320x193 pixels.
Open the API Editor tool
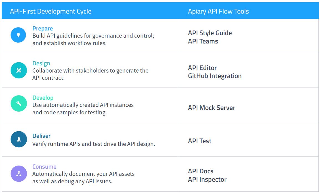202,68
